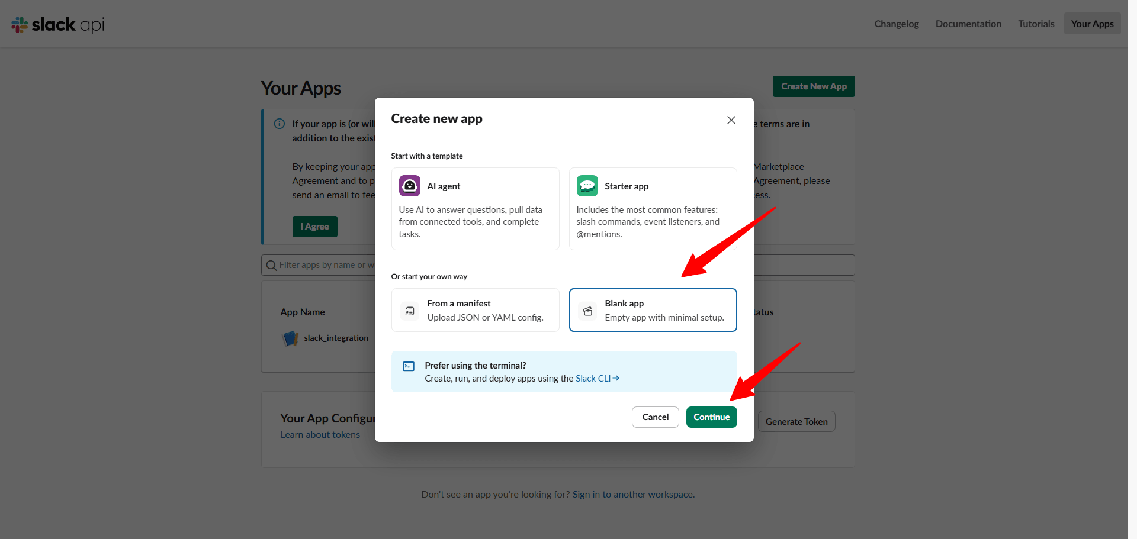Choose the Starter app template card
Screen dimensions: 1137x539
tap(653, 209)
